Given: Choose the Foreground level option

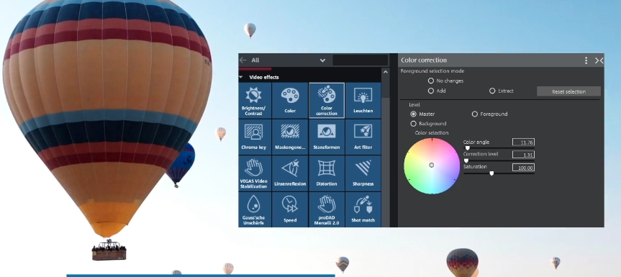Looking at the screenshot, I should click(x=474, y=114).
